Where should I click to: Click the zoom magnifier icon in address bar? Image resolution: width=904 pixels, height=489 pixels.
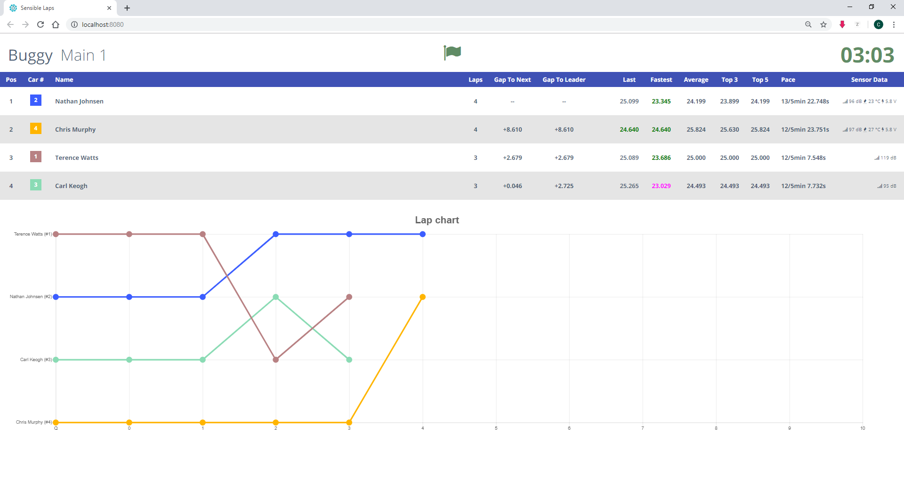pyautogui.click(x=808, y=24)
